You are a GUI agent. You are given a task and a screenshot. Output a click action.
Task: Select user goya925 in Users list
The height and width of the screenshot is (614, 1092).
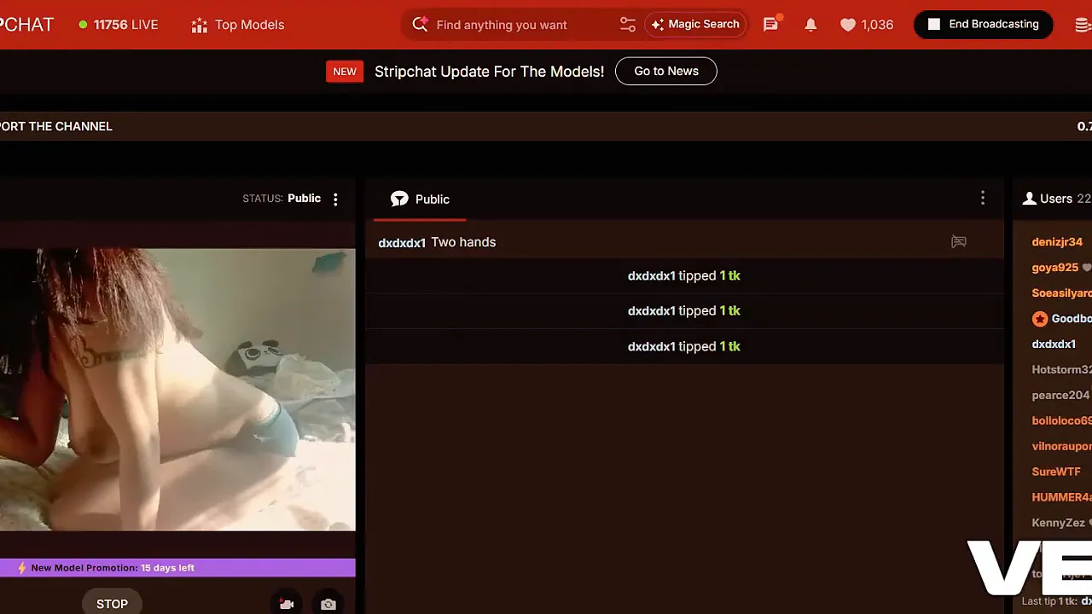(1055, 268)
